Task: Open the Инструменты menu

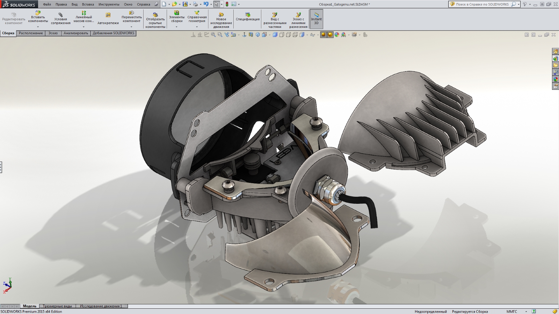Action: tap(109, 5)
